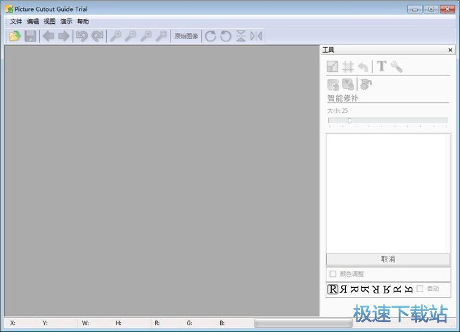Image resolution: width=460 pixels, height=332 pixels.
Task: Click the 智能修补 smart patch label
Action: (343, 98)
